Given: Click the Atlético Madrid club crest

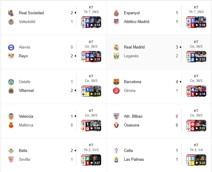Looking at the screenshot, I should click(x=116, y=22).
